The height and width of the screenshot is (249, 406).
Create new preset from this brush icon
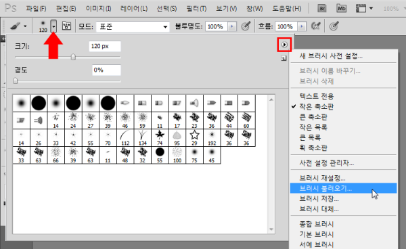284,58
